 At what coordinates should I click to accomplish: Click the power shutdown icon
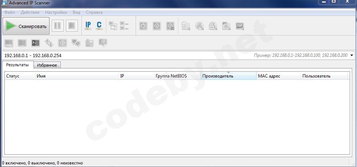pyautogui.click(x=143, y=26)
